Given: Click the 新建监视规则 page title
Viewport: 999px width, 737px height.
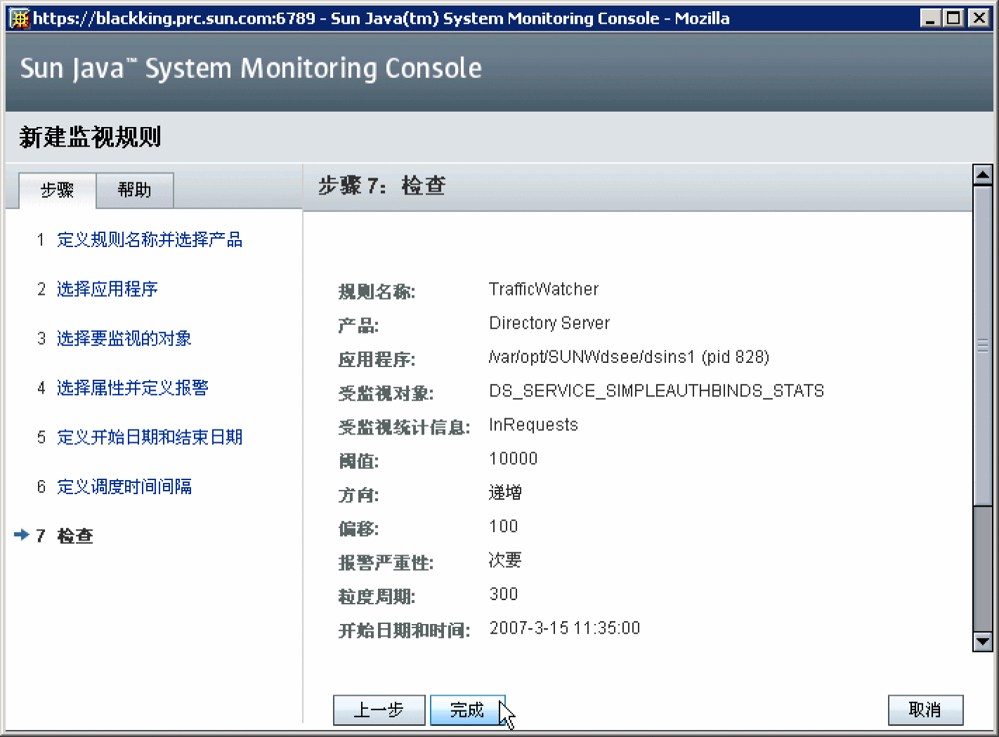Looking at the screenshot, I should pyautogui.click(x=91, y=137).
